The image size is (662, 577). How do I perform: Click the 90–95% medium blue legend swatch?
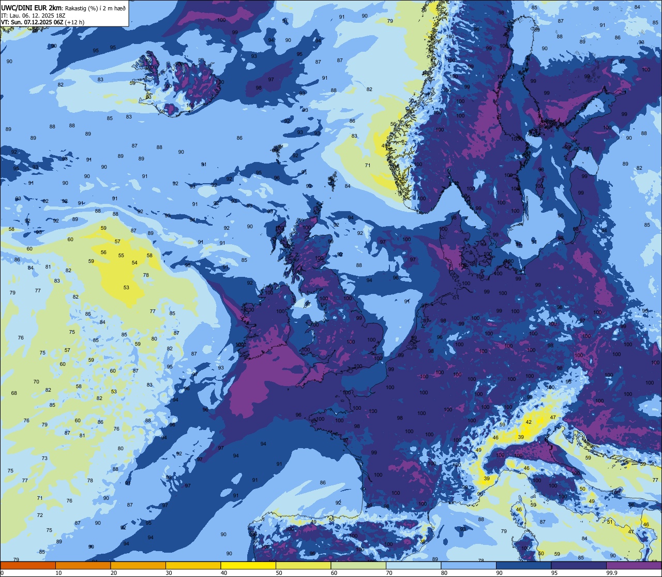pyautogui.click(x=523, y=565)
